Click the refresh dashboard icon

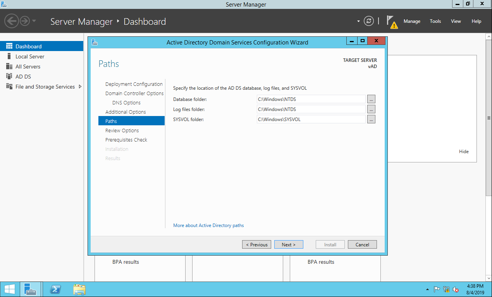pyautogui.click(x=369, y=21)
